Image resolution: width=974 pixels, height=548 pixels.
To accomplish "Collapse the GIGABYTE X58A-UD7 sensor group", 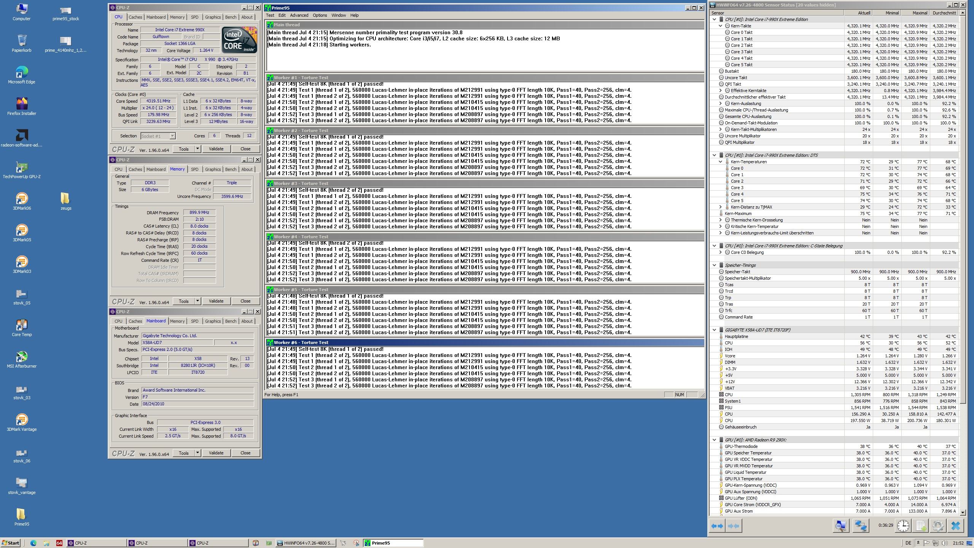I will 714,330.
